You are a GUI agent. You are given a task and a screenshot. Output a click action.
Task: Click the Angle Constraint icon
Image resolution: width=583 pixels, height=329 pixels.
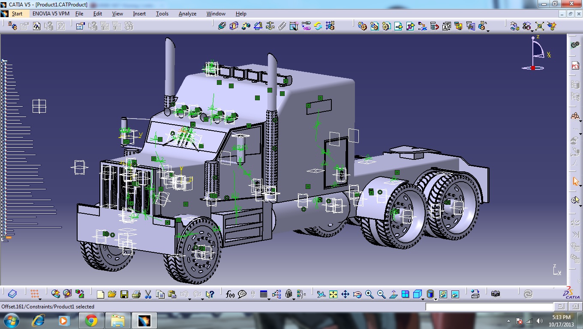258,26
